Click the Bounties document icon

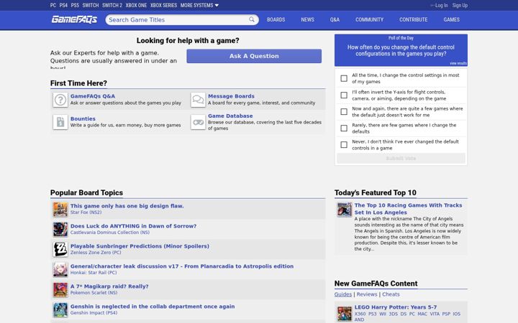point(60,122)
